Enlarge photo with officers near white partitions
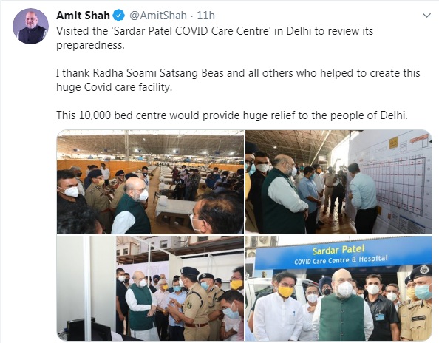 [150, 288]
